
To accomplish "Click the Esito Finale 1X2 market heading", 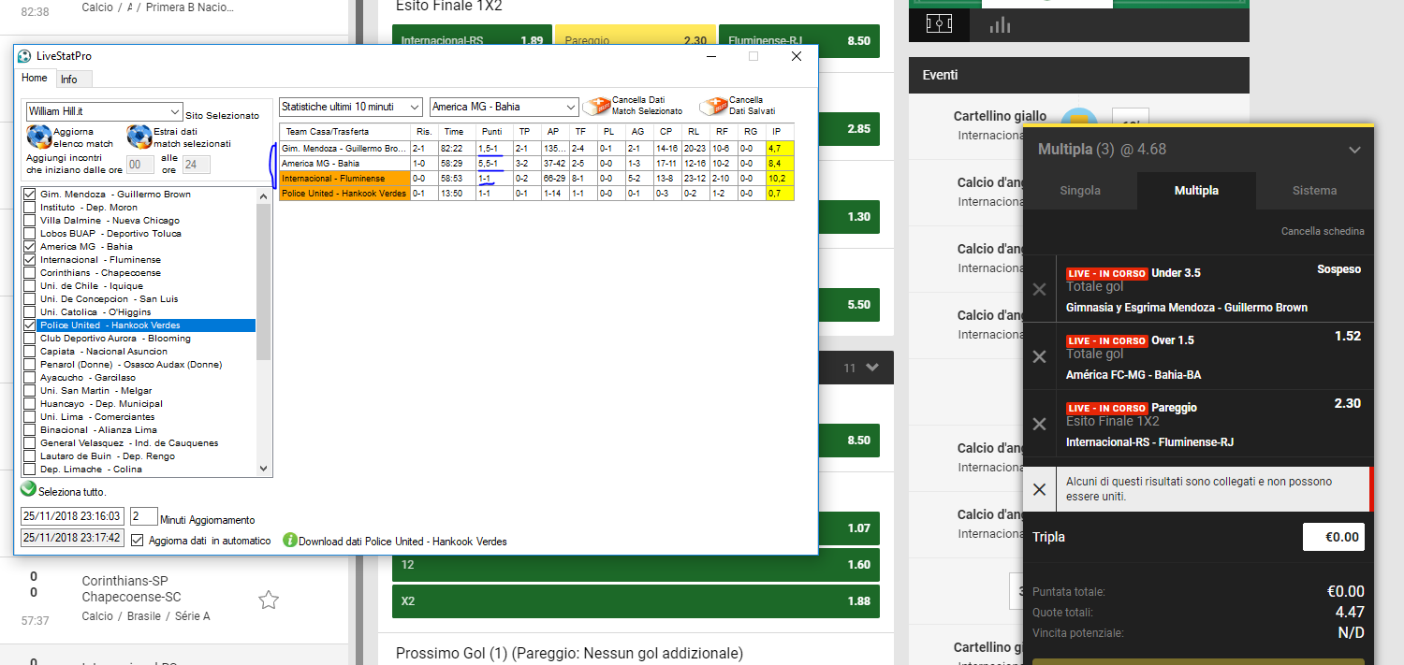I will click(449, 6).
